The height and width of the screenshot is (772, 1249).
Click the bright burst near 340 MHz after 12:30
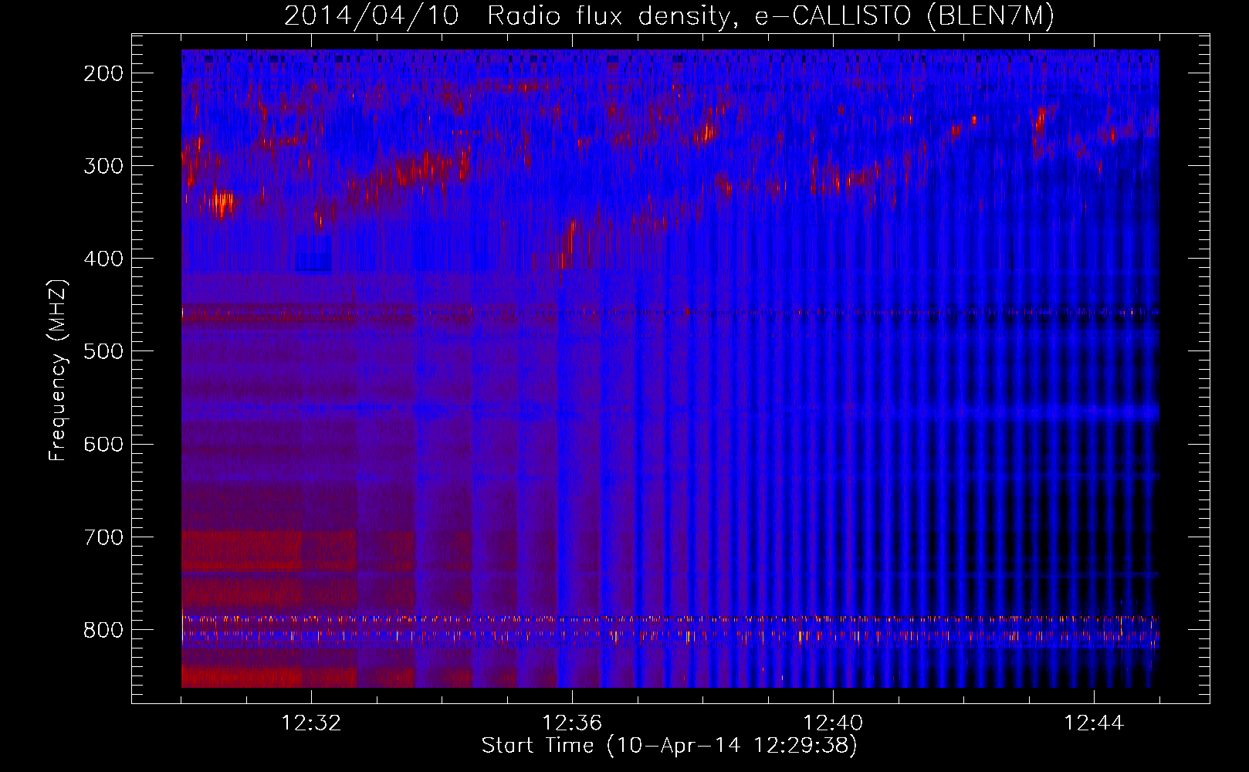(x=222, y=204)
